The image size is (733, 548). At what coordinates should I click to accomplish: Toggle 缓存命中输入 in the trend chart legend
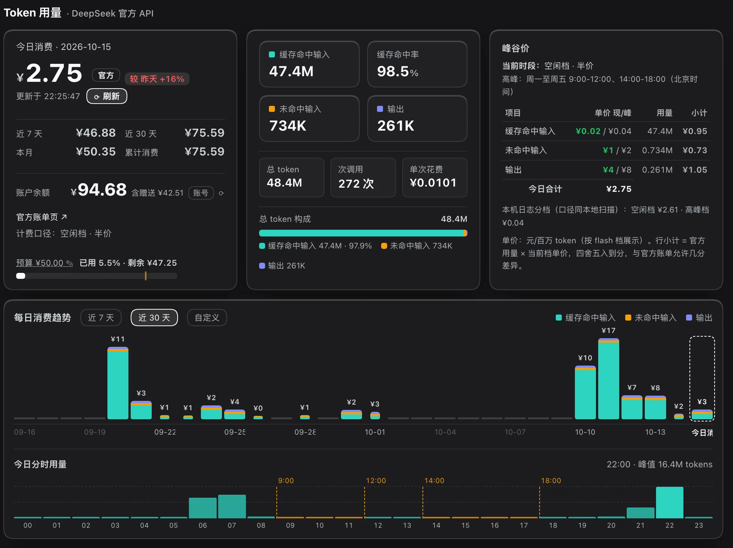pos(585,318)
